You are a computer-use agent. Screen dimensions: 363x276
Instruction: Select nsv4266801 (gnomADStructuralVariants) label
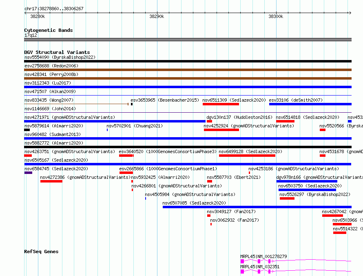click(177, 186)
